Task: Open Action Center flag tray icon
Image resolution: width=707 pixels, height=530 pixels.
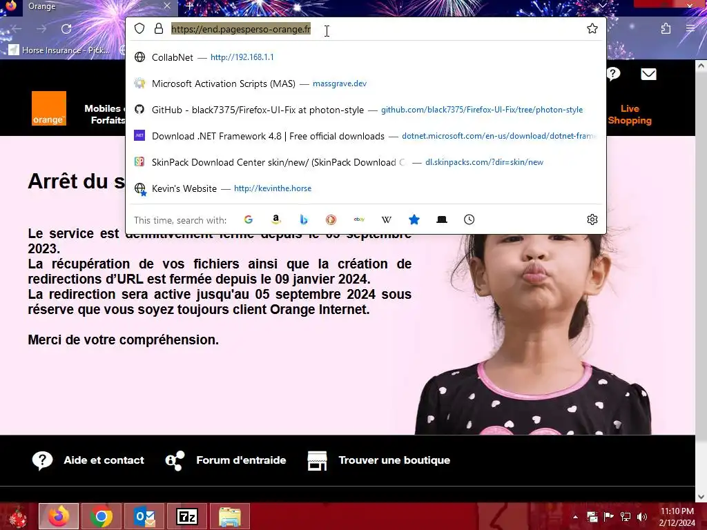Action: click(x=609, y=517)
